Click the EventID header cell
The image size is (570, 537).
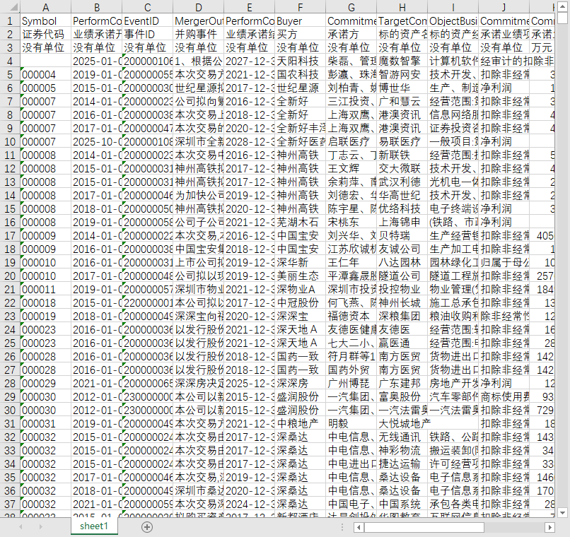tap(148, 20)
